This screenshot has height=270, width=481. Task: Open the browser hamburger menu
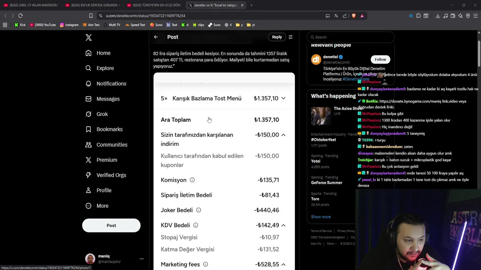[x=475, y=16]
